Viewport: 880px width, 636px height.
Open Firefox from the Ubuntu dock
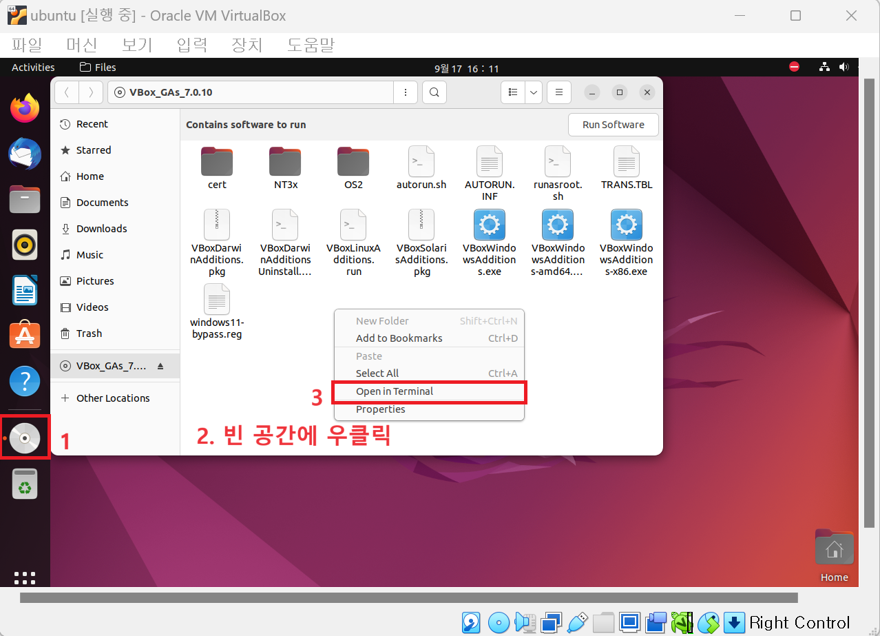pos(25,108)
